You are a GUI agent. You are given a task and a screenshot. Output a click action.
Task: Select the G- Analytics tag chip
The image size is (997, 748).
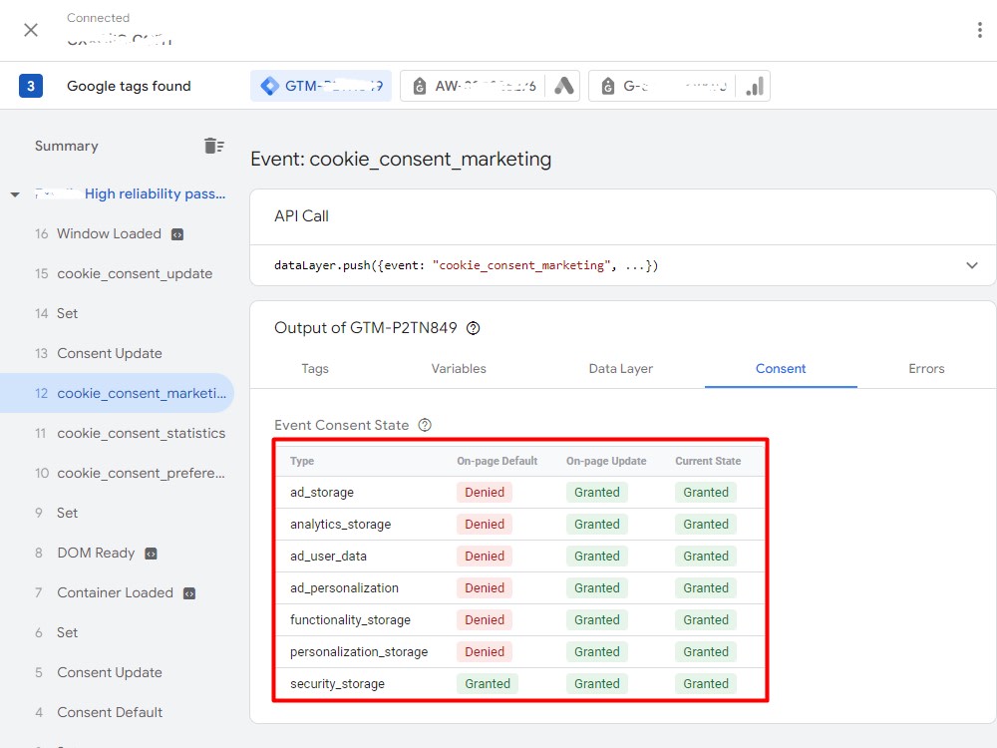pos(662,86)
